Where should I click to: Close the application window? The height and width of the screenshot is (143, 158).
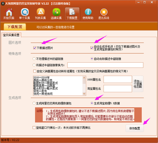[x=152, y=2]
